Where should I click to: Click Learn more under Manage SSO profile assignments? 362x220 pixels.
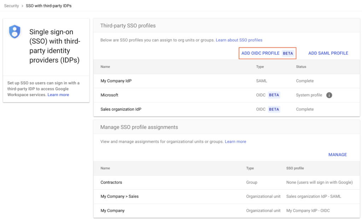point(235,141)
